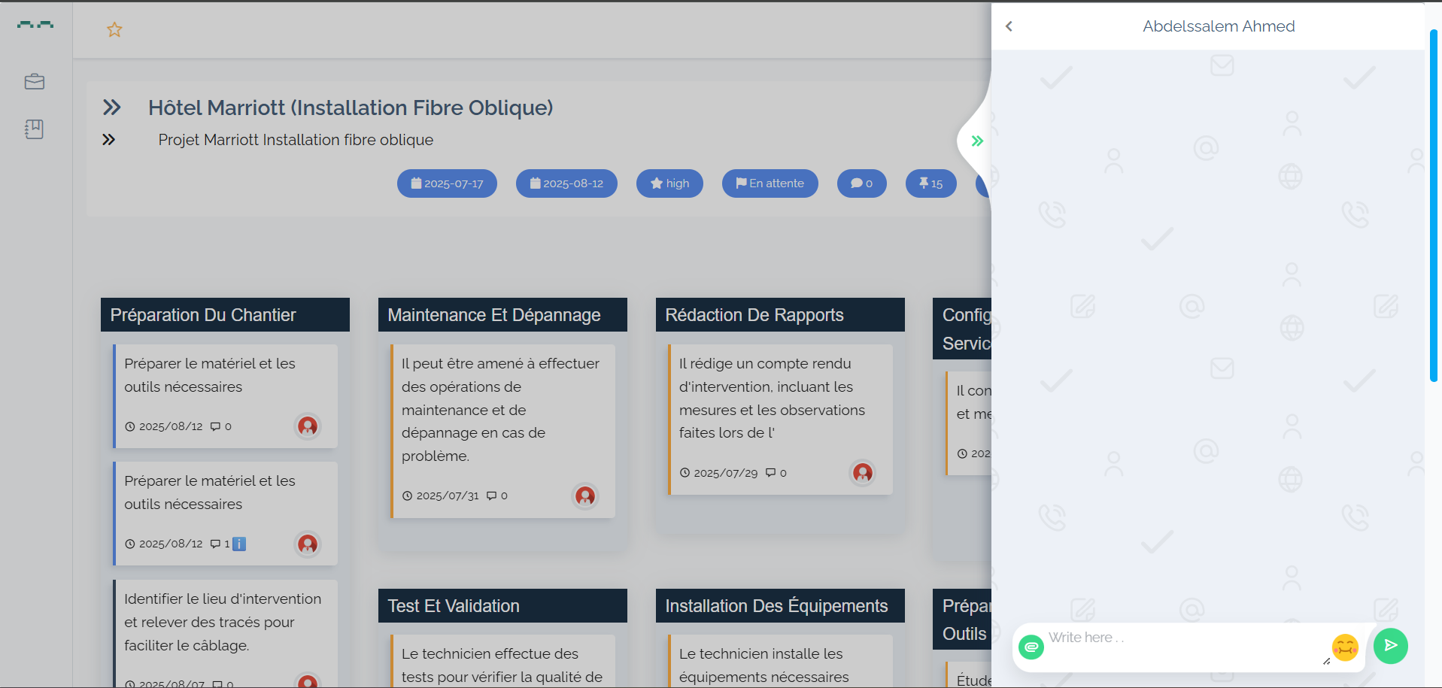
Task: Click the blue info icon on task card
Action: (239, 544)
